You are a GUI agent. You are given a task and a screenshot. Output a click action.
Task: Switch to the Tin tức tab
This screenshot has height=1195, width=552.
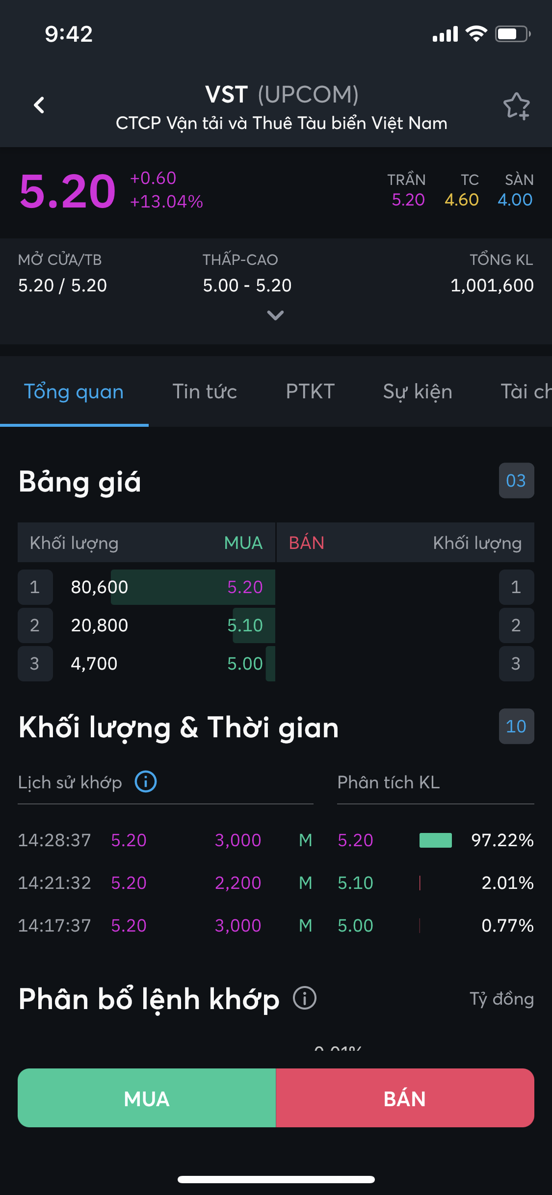pyautogui.click(x=205, y=392)
